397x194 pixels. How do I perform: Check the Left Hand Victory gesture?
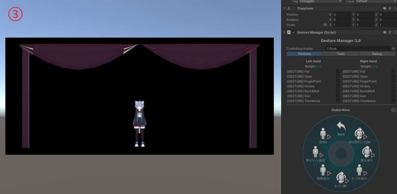(x=338, y=86)
